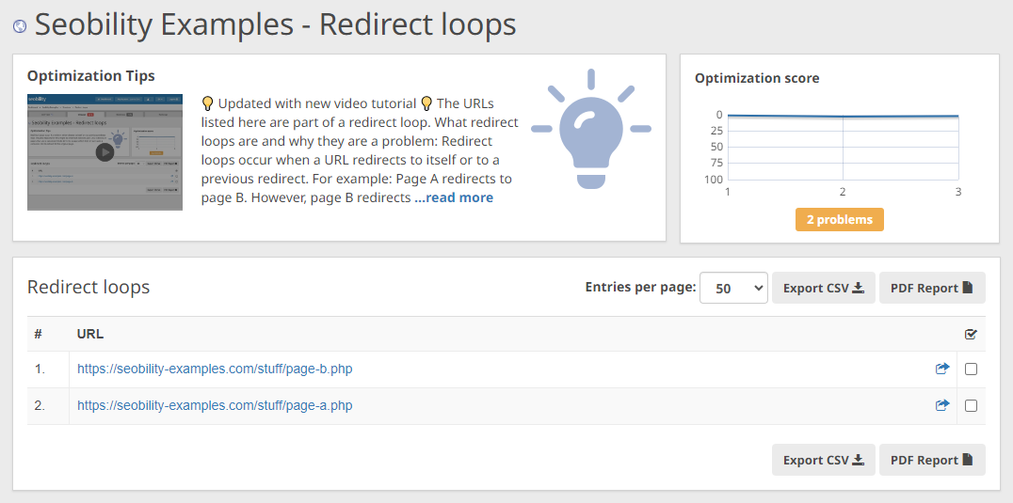Open the share icon for page-a.php row
The height and width of the screenshot is (503, 1013).
coord(942,405)
